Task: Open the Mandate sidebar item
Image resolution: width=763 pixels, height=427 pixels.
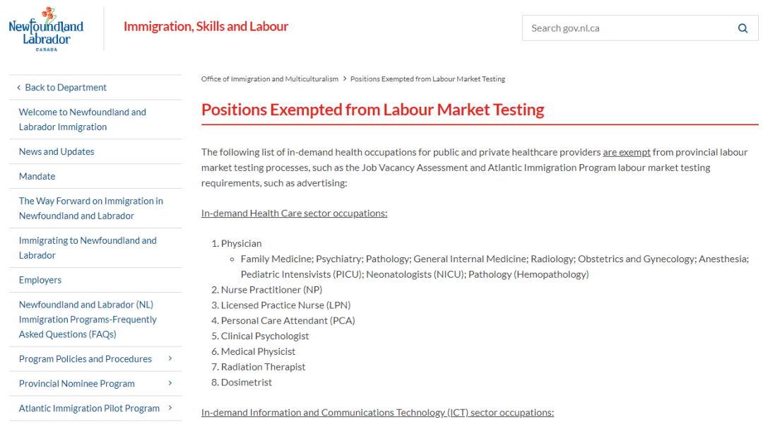Action: coord(37,176)
